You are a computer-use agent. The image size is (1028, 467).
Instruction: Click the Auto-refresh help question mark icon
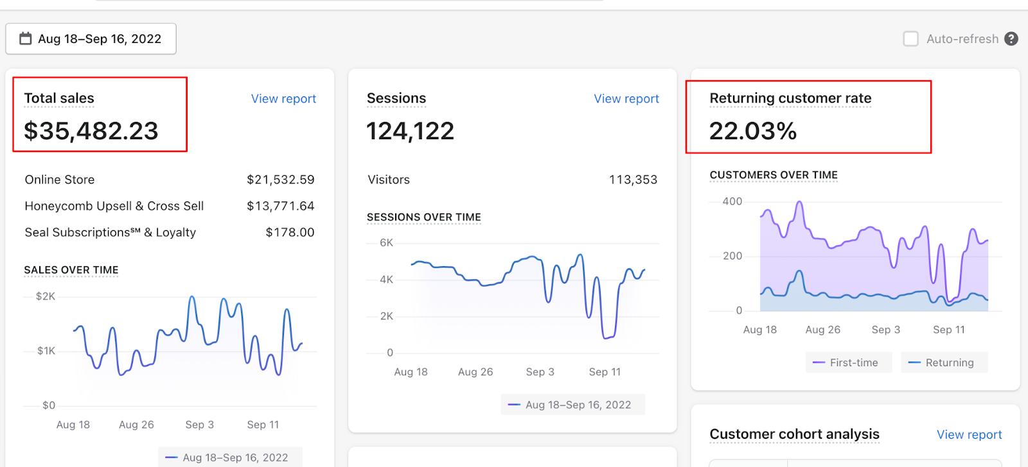[1011, 39]
